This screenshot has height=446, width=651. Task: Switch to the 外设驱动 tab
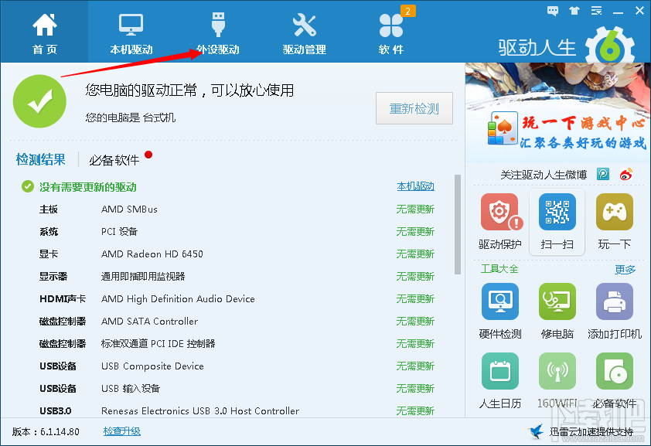coord(218,33)
